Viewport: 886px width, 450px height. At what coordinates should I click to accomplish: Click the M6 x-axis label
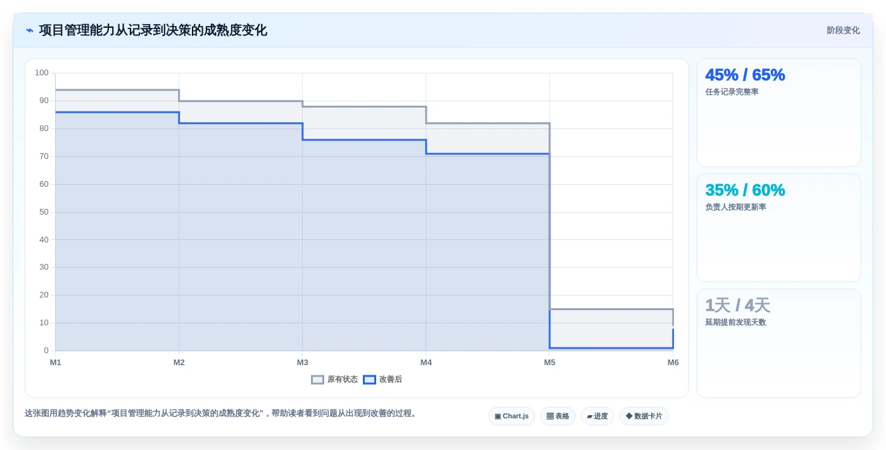pos(673,363)
